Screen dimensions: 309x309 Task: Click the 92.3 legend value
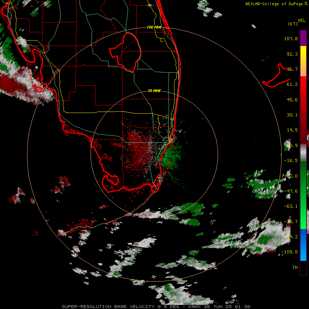pos(292,54)
